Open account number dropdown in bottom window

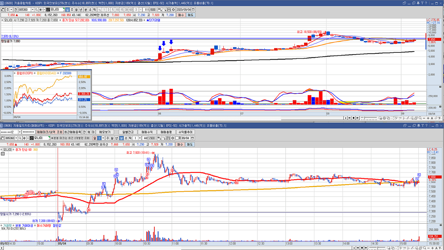[x=20, y=132]
